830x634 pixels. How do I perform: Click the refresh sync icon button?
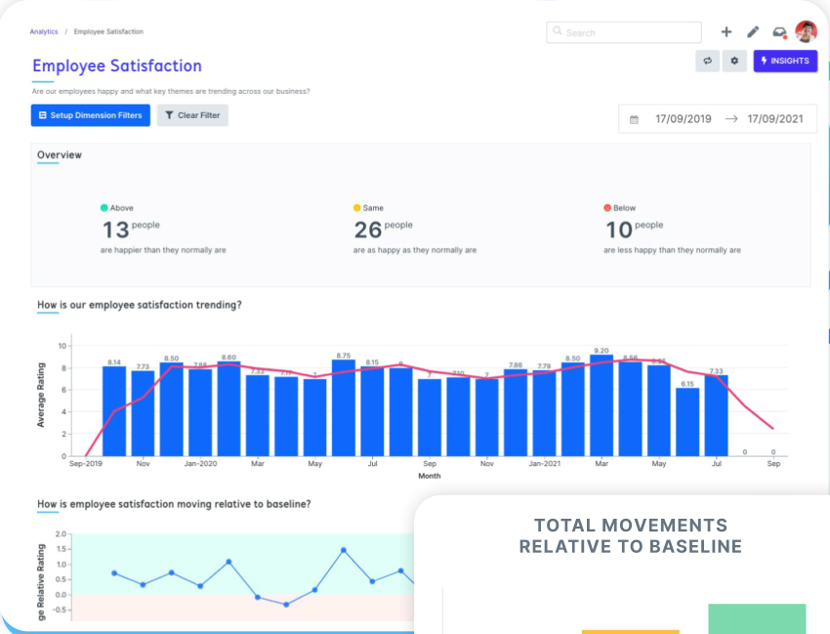(x=707, y=61)
